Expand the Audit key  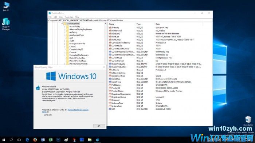[65, 41]
